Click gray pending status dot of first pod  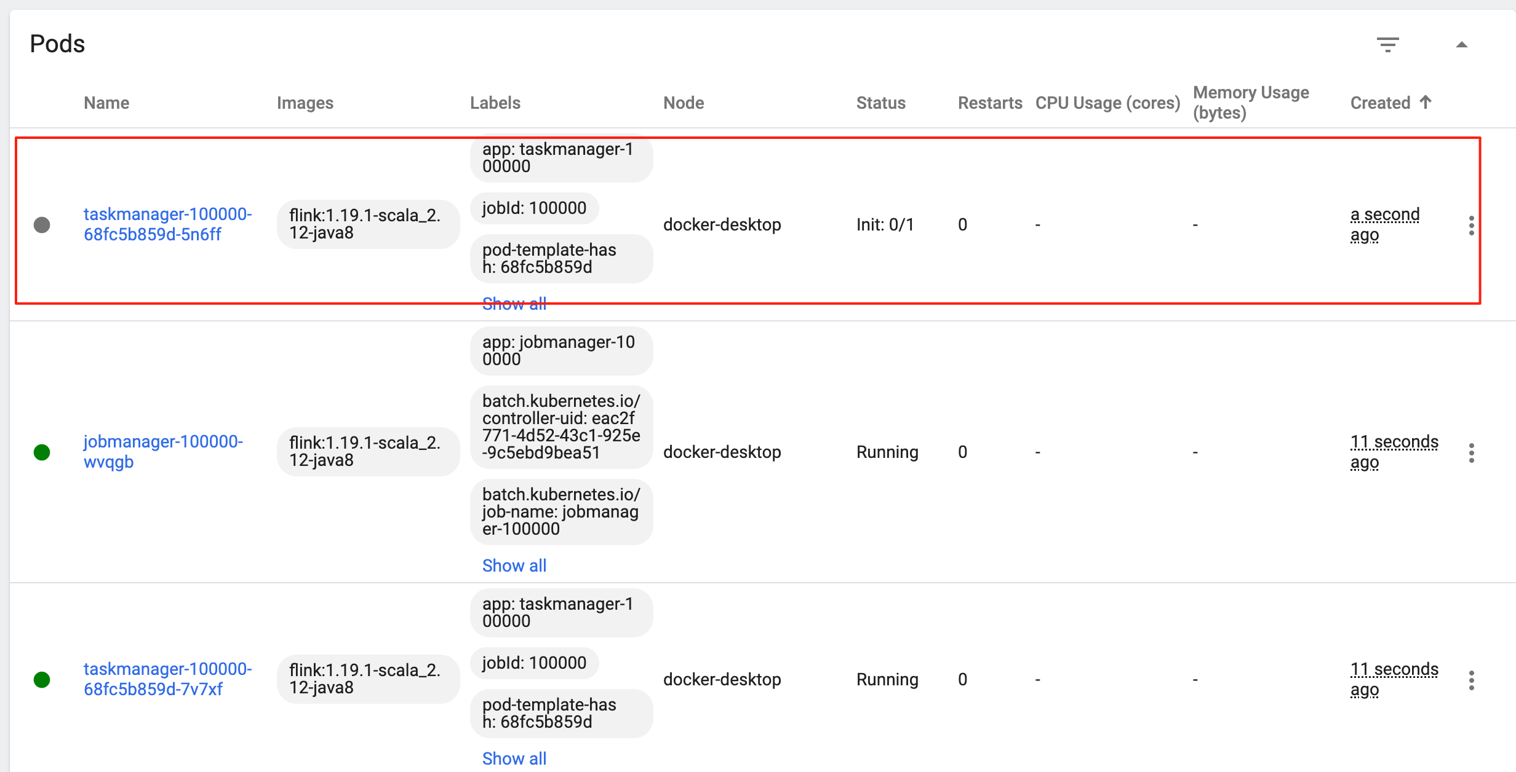click(x=42, y=225)
